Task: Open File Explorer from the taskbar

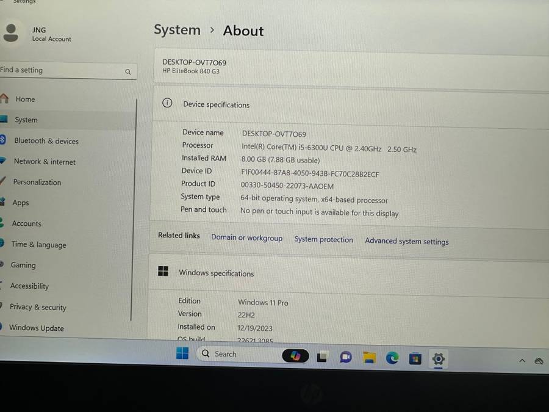Action: click(x=369, y=358)
